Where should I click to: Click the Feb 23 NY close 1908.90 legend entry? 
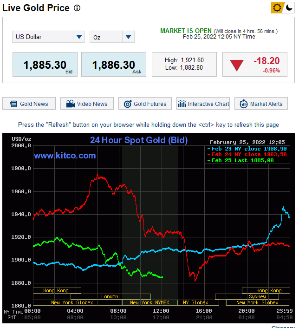tap(247, 149)
